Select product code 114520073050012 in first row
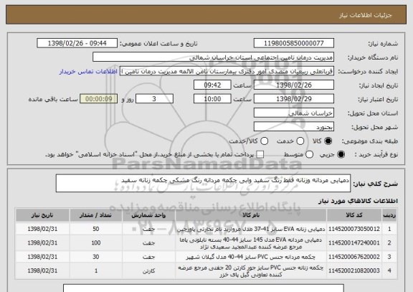This screenshot has height=292, width=413. pos(354,229)
